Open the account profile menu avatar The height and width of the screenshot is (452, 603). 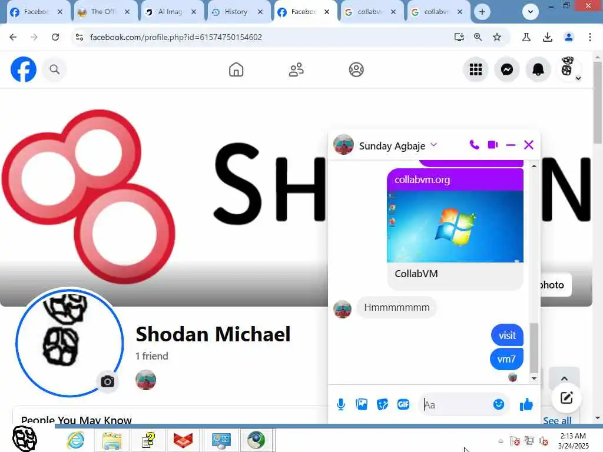coord(568,68)
